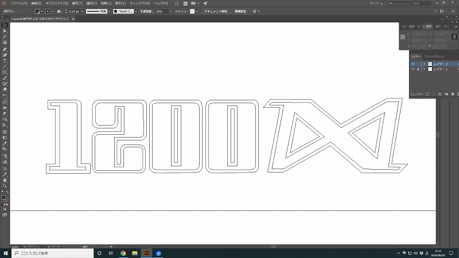This screenshot has height=258, width=459.
Task: Select the Line Segment tool
Action: tap(5, 67)
